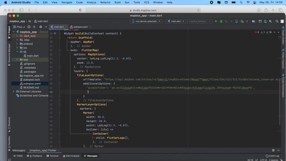286x161 pixels.
Task: Click expand-all icon in Project panel header
Action: pyautogui.click(x=34, y=27)
